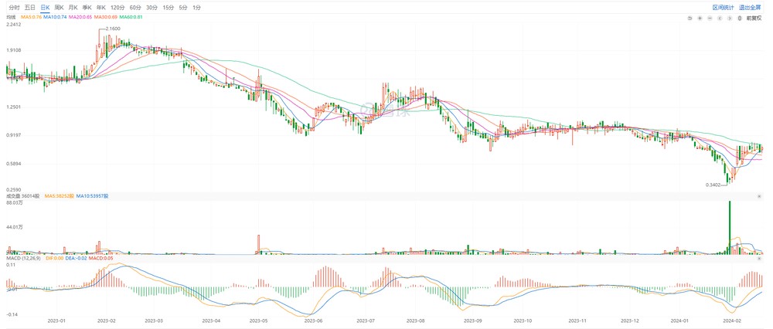Toggle the MA5 moving average line label

pyautogui.click(x=31, y=15)
